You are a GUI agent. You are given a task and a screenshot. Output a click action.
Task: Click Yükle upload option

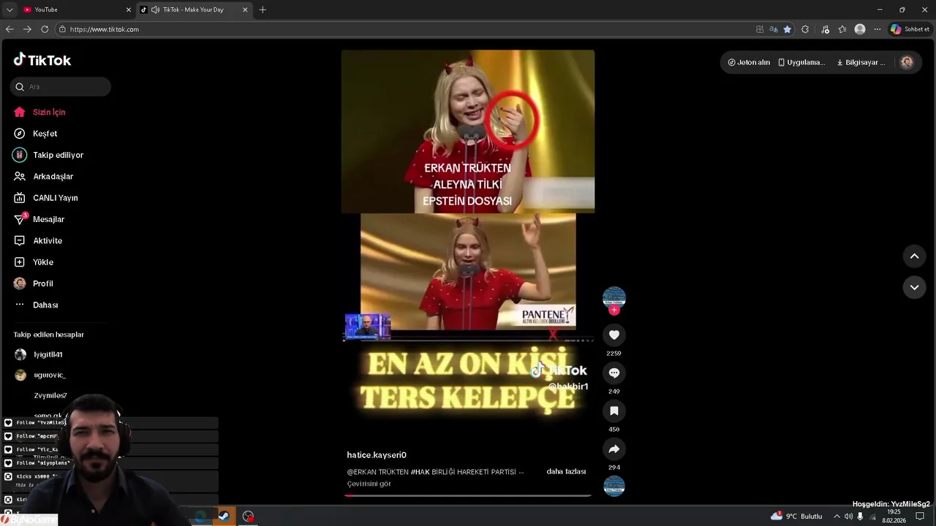click(x=34, y=262)
